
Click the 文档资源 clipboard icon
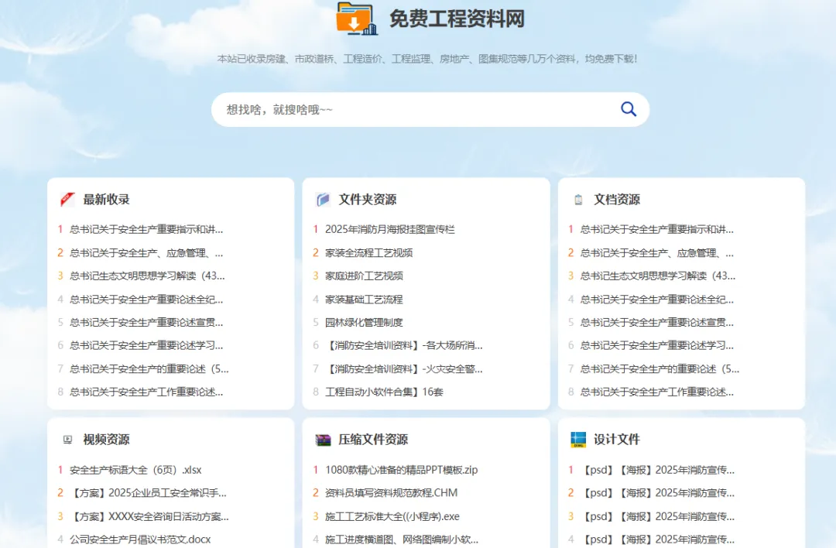pyautogui.click(x=578, y=200)
